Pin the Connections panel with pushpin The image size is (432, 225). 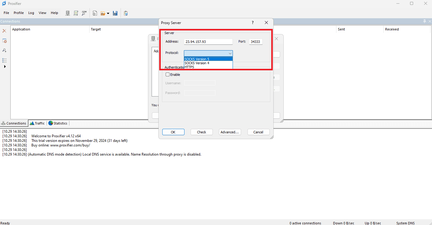[425, 21]
